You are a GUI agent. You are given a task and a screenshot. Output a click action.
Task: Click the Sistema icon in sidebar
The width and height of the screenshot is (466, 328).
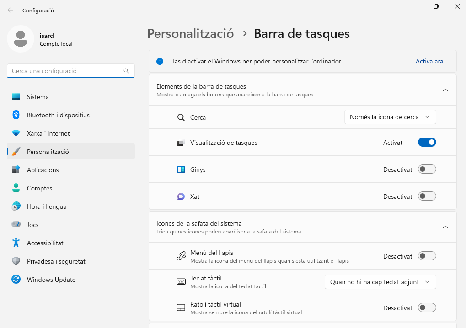coord(16,97)
